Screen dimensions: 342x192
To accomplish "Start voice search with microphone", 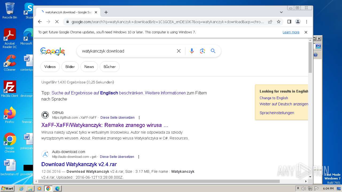I will click(192, 51).
